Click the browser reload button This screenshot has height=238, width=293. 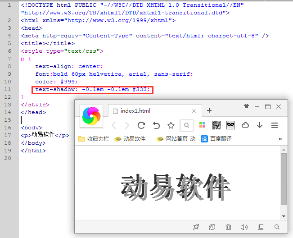coord(141,125)
